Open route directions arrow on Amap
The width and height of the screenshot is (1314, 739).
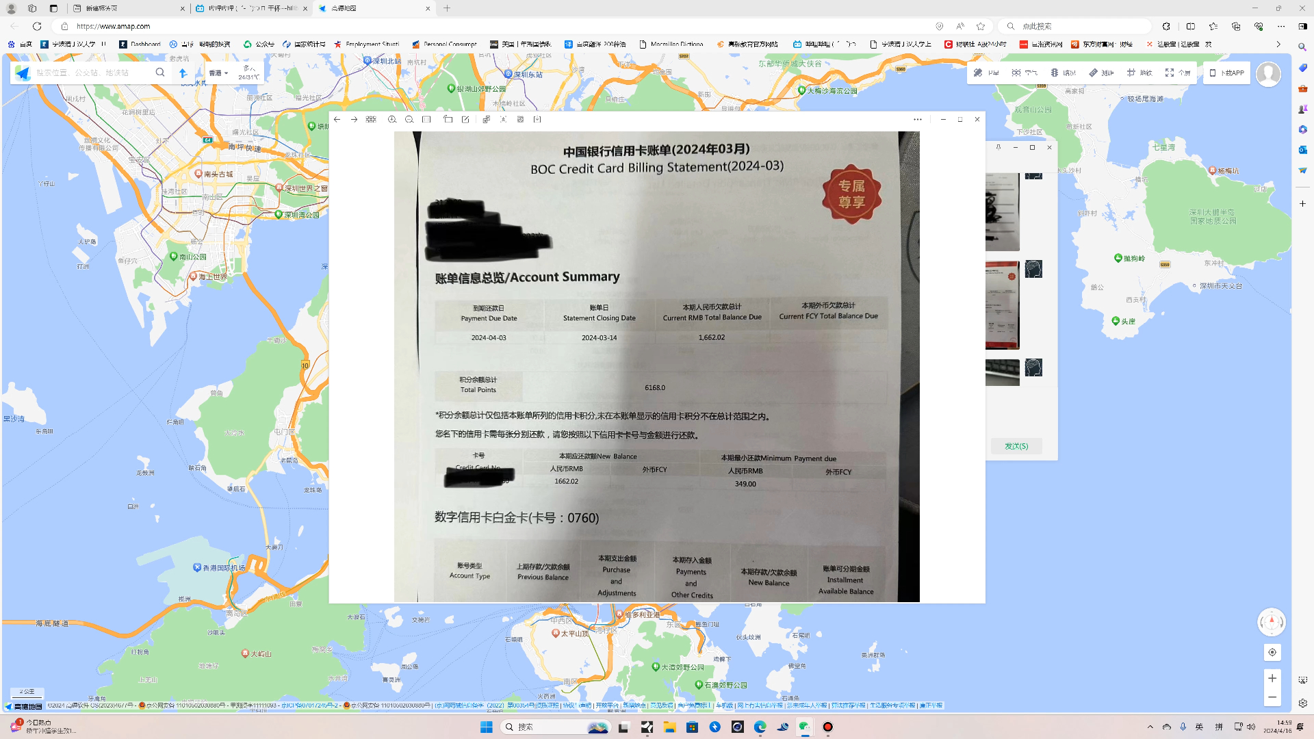tap(183, 73)
